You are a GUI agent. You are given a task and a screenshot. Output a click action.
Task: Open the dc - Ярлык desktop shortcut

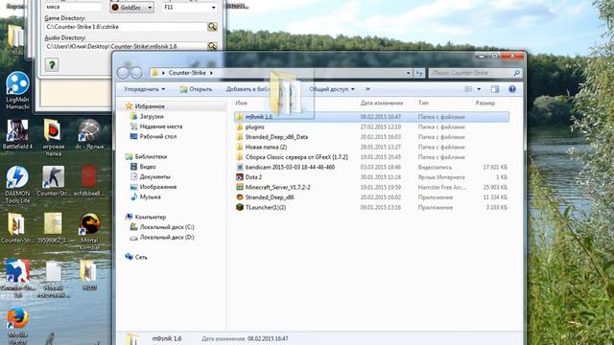pyautogui.click(x=89, y=134)
